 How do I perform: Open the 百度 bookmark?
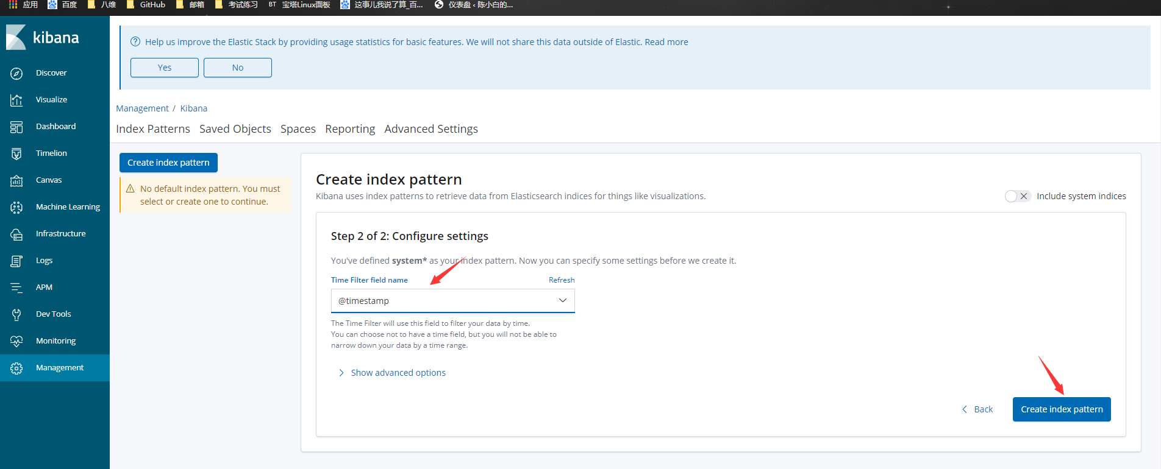(x=62, y=5)
